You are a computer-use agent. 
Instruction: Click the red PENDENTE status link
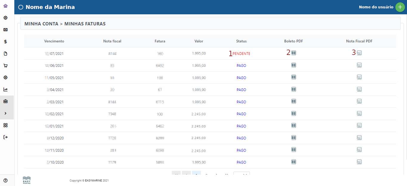(x=241, y=54)
